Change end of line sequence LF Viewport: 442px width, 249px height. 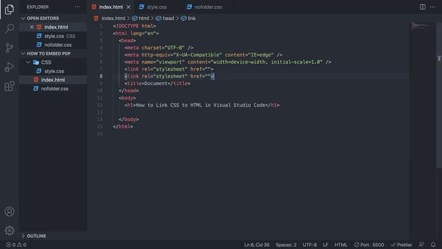tap(325, 245)
